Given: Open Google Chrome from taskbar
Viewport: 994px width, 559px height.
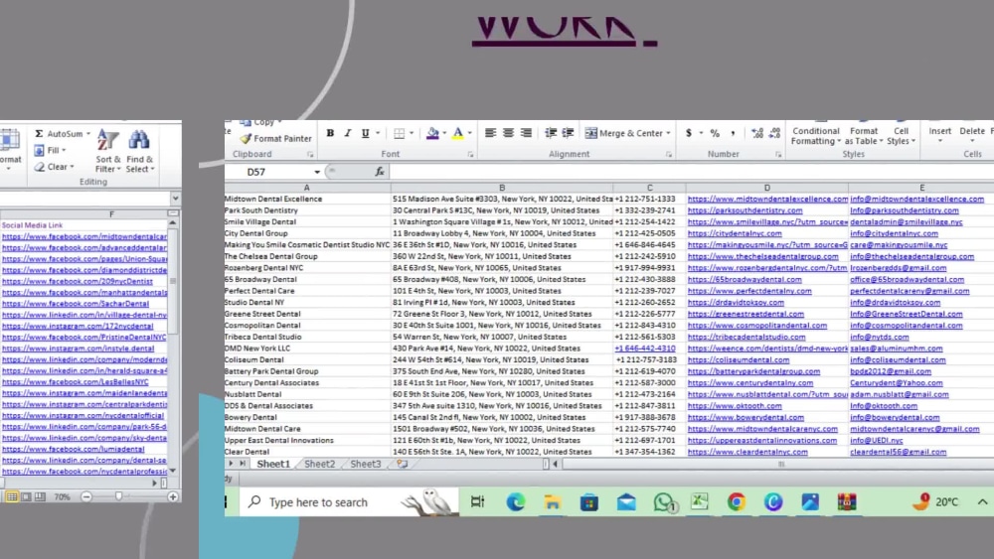Looking at the screenshot, I should tap(736, 502).
